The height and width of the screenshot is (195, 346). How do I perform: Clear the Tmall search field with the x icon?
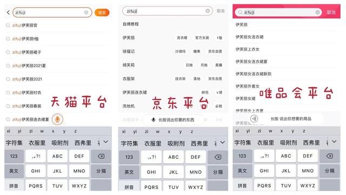tap(86, 12)
